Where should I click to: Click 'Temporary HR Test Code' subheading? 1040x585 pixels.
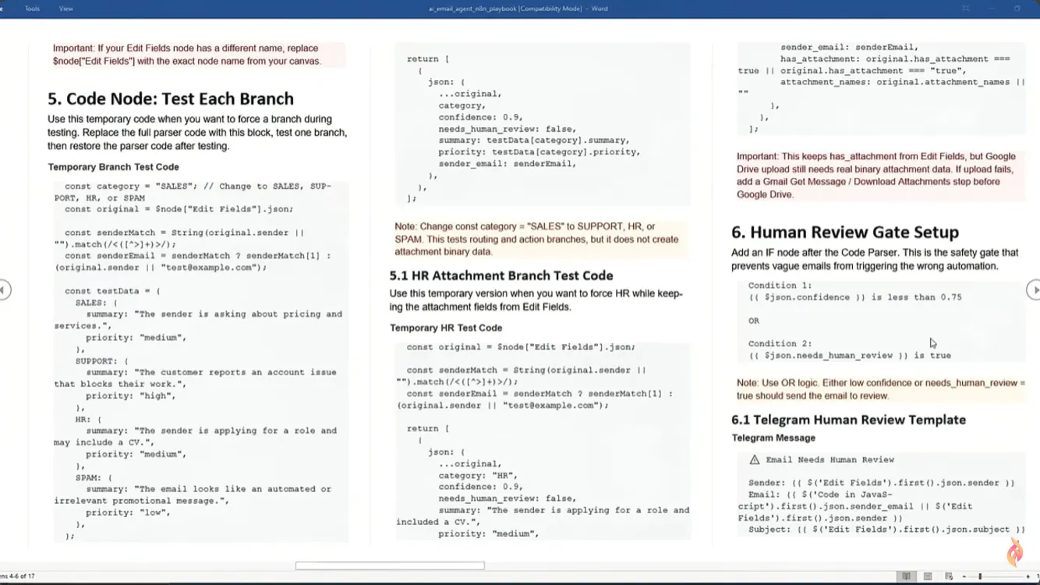[x=446, y=328]
